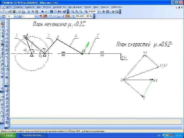
Task: Click the Refresh image icon
Action: tap(113, 11)
